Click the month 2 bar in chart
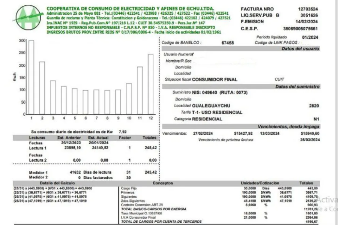Image resolution: width=338 pixels, height=225 pixels. (x=42, y=88)
